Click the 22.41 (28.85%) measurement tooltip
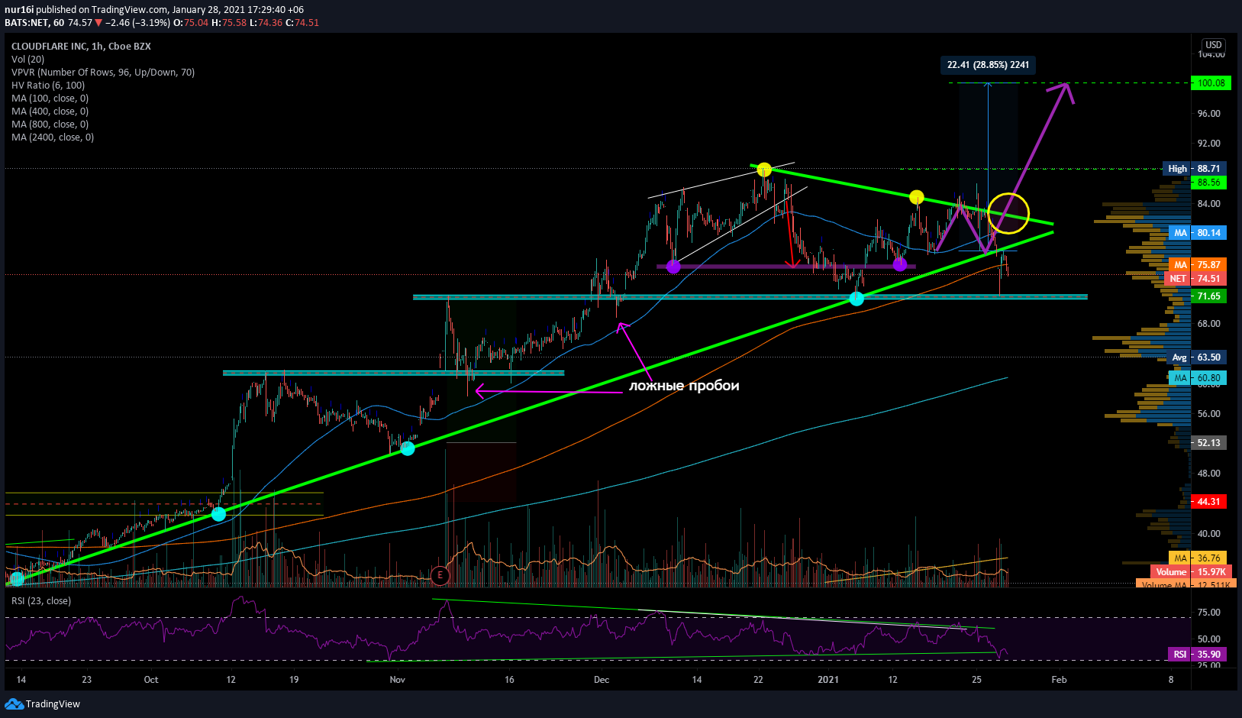Image resolution: width=1242 pixels, height=718 pixels. point(988,65)
